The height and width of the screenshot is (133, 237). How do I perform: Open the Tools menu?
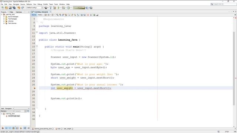[x=56, y=4]
